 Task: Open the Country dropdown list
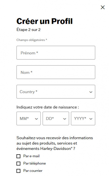tap(56, 92)
